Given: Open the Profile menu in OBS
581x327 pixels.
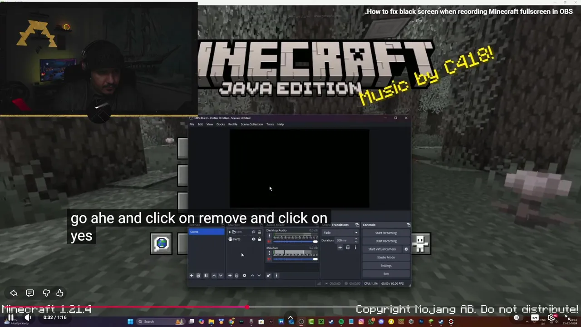Looking at the screenshot, I should 233,124.
